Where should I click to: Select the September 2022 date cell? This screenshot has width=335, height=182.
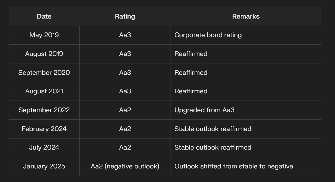tap(44, 110)
